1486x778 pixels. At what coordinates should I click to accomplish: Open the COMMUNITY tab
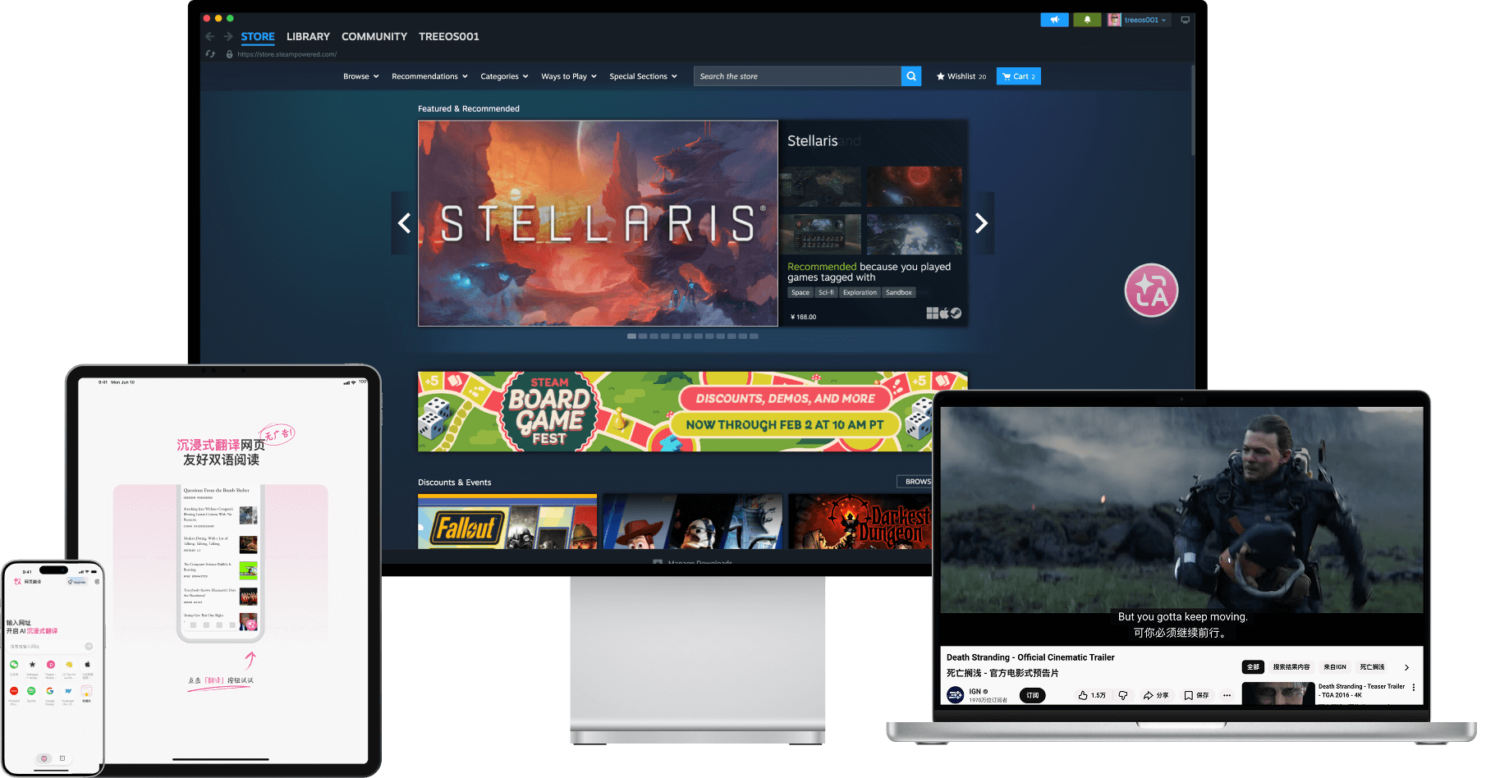coord(374,36)
